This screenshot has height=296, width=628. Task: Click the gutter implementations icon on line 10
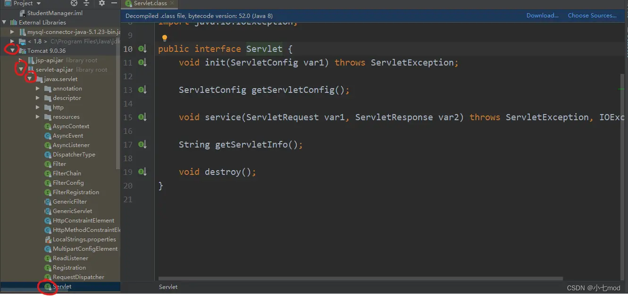pos(142,49)
